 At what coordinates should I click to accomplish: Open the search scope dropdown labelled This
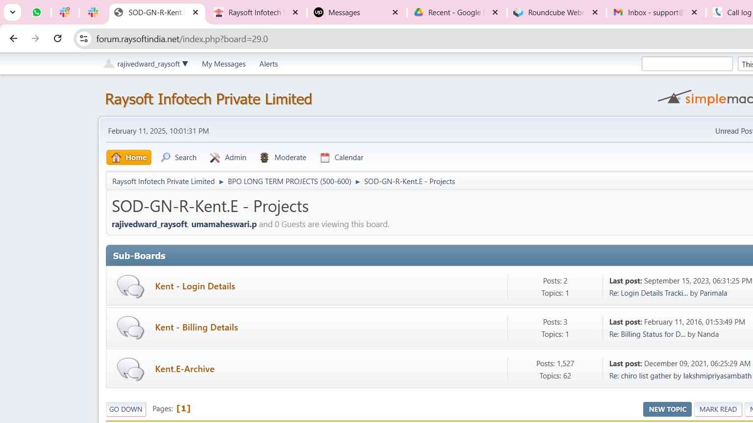pos(746,64)
